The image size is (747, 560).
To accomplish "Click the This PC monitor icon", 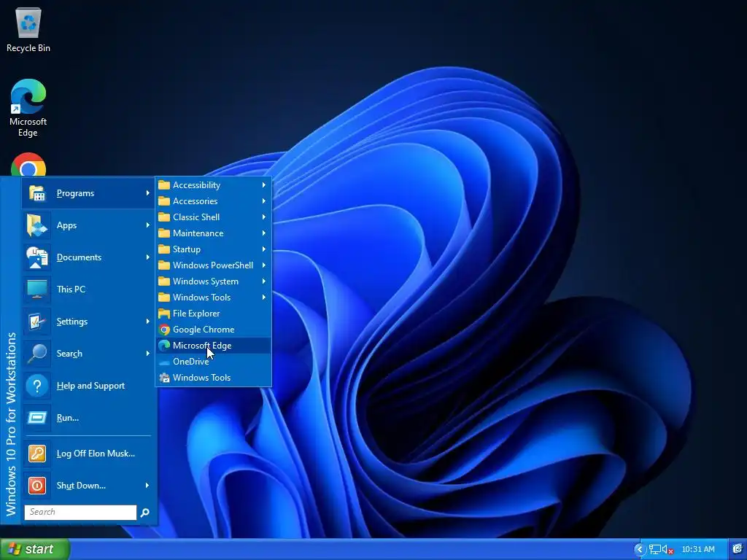I will click(36, 289).
